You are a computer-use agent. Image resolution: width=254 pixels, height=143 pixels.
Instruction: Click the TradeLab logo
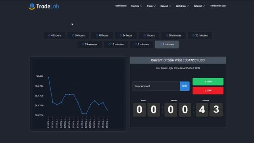click(x=44, y=6)
